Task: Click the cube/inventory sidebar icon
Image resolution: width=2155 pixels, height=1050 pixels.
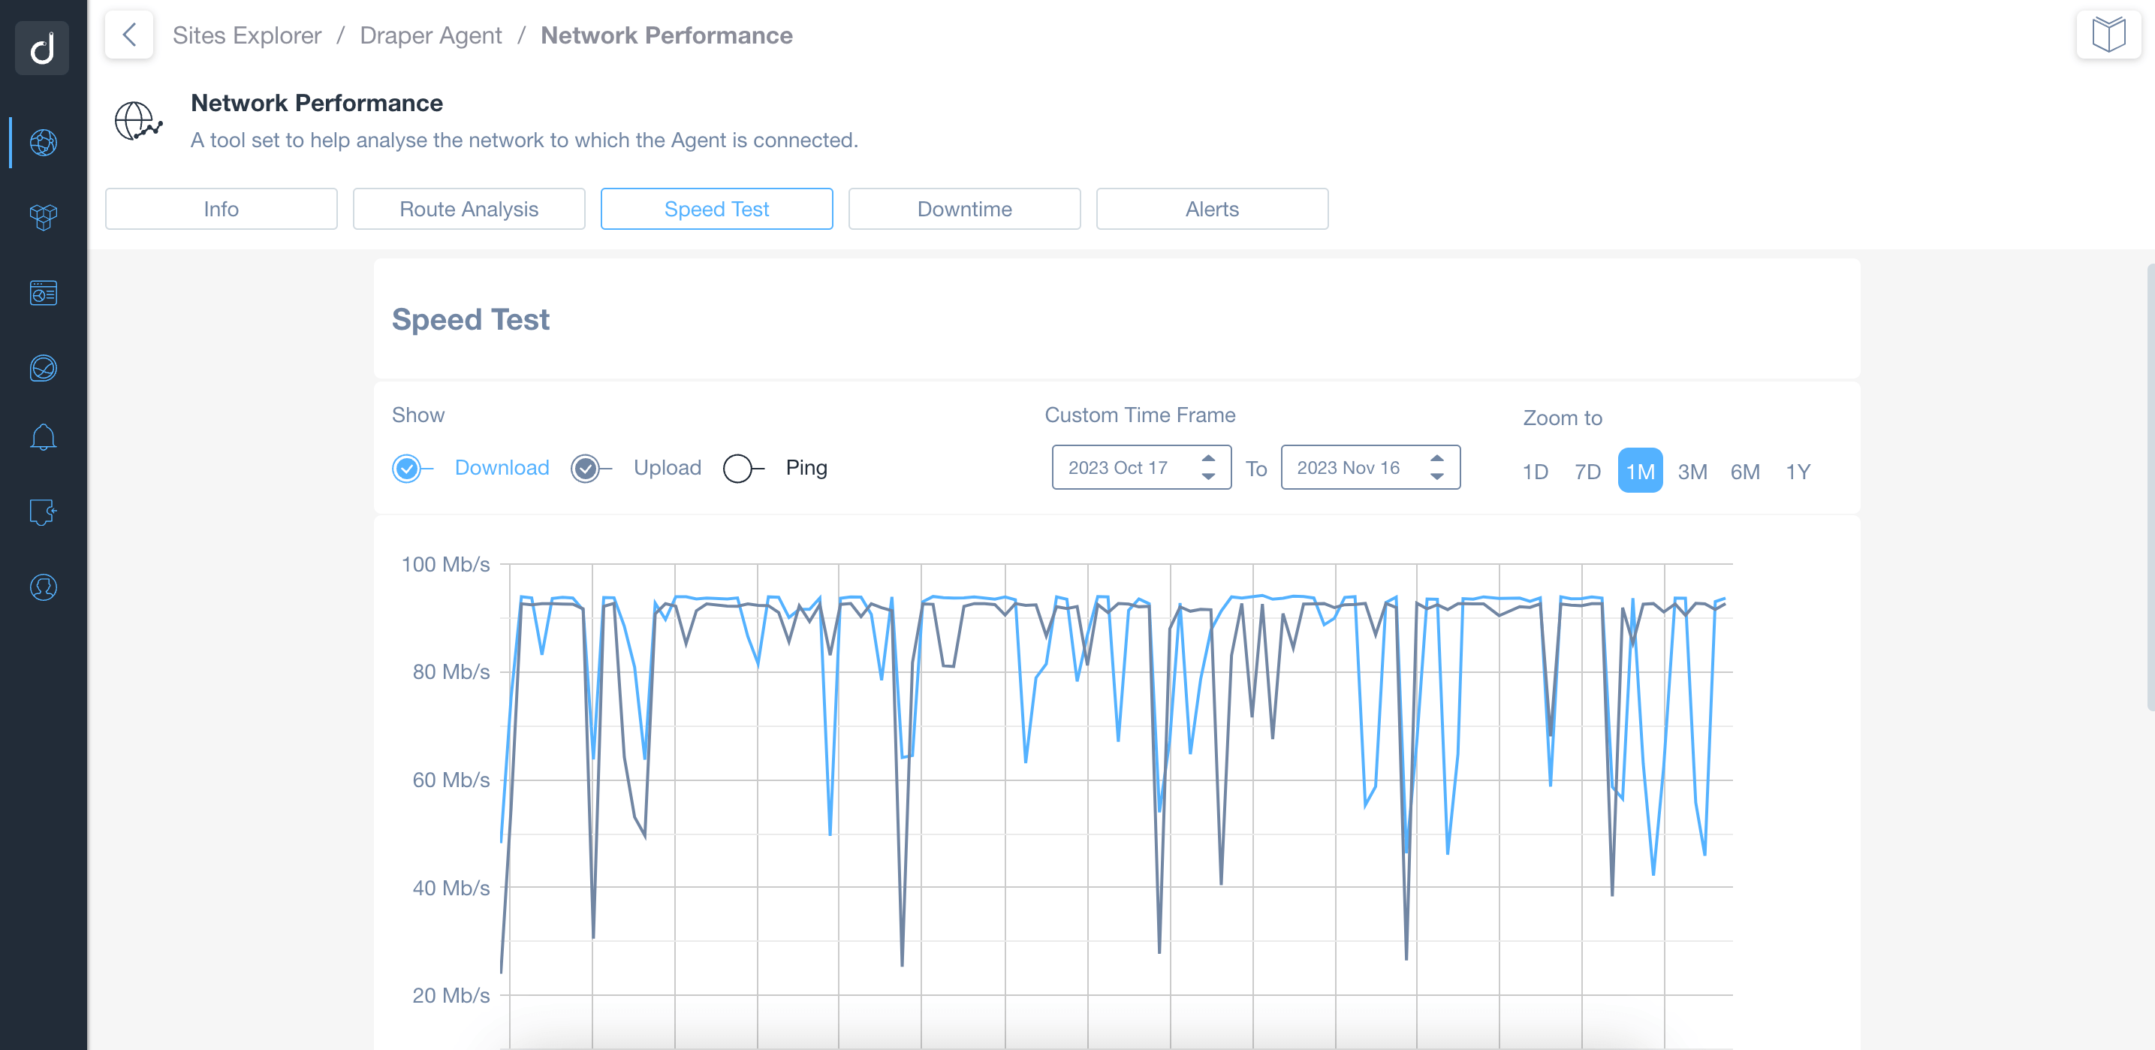Action: (43, 216)
